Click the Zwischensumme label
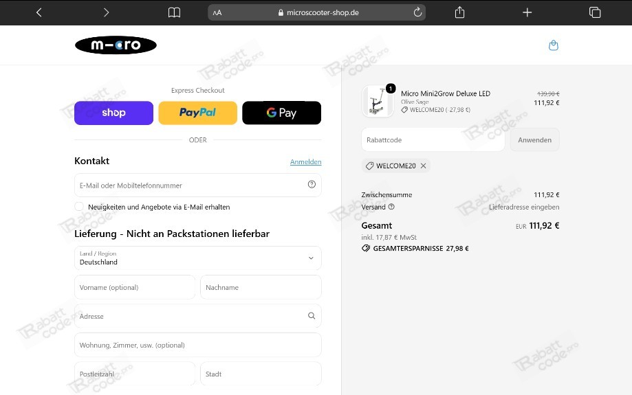This screenshot has height=395, width=632. click(x=386, y=195)
